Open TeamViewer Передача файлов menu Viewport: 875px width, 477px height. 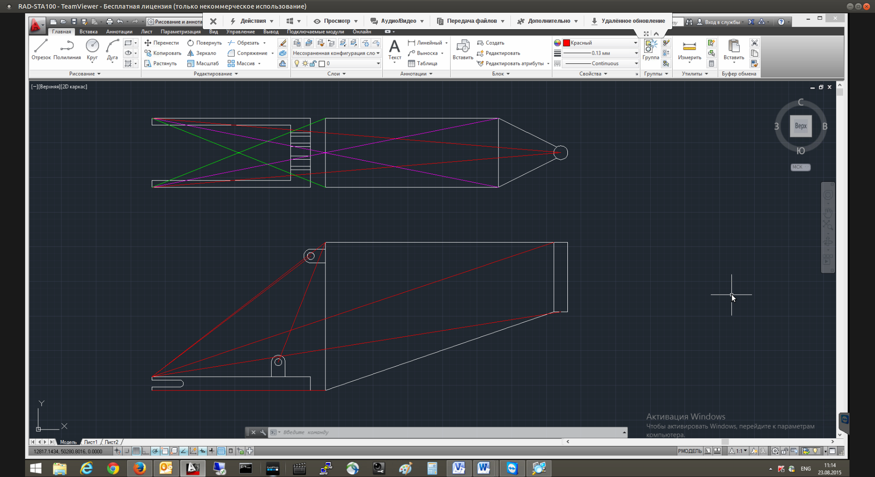pos(471,21)
